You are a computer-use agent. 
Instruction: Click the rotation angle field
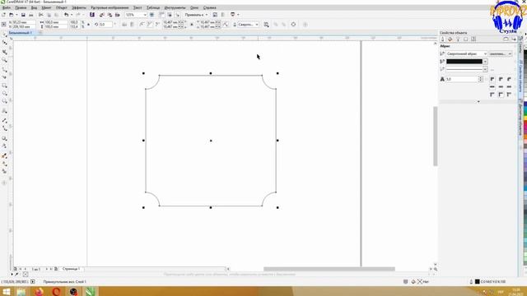(x=105, y=25)
